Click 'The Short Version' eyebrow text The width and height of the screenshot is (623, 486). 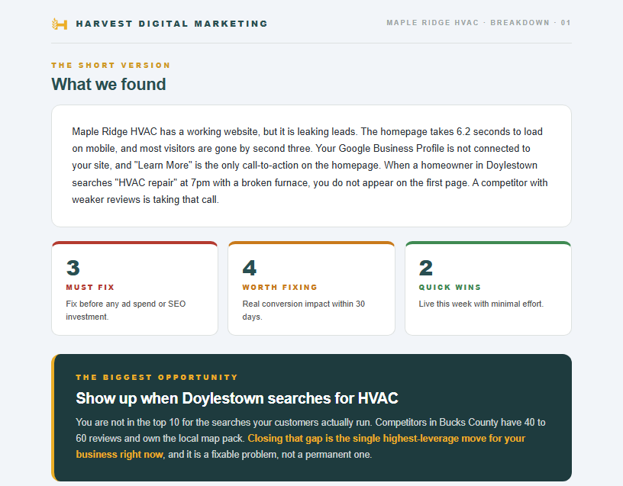click(111, 65)
